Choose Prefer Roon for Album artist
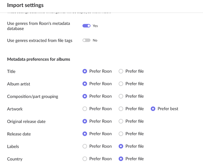The image size is (203, 166). pos(85,84)
